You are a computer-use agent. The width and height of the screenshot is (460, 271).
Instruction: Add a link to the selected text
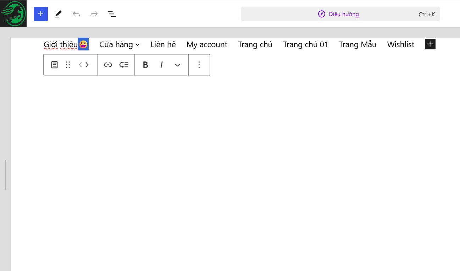pyautogui.click(x=108, y=65)
